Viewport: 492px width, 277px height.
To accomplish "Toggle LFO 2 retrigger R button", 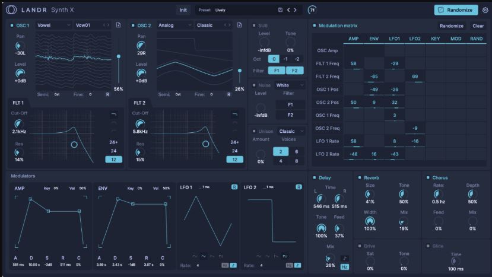I will coord(299,187).
